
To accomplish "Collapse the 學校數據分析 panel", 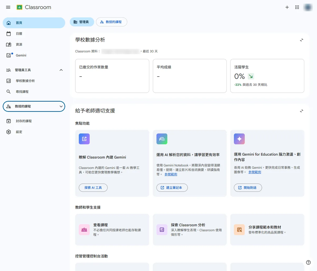I will 301,40.
